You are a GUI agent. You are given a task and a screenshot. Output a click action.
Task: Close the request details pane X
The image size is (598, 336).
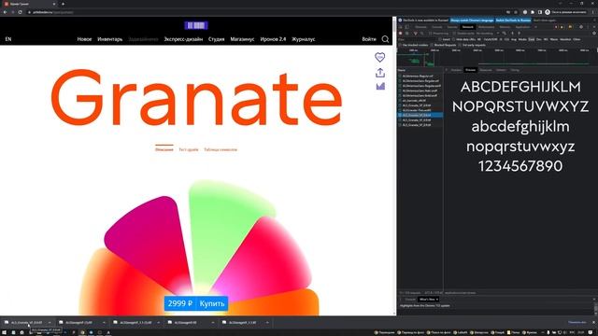pyautogui.click(x=447, y=70)
